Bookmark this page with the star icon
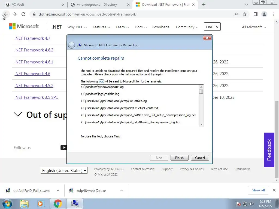The width and height of the screenshot is (279, 209). [245, 14]
